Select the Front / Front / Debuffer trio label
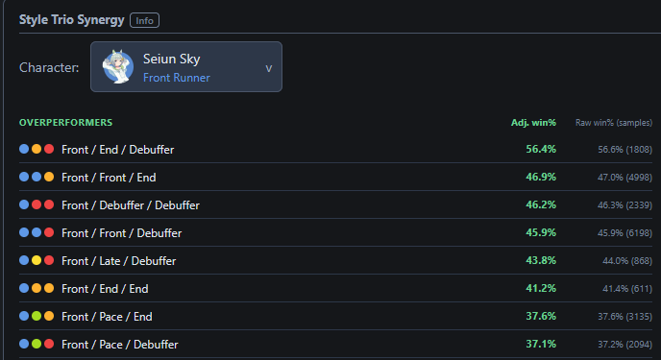The width and height of the screenshot is (661, 360). (121, 233)
